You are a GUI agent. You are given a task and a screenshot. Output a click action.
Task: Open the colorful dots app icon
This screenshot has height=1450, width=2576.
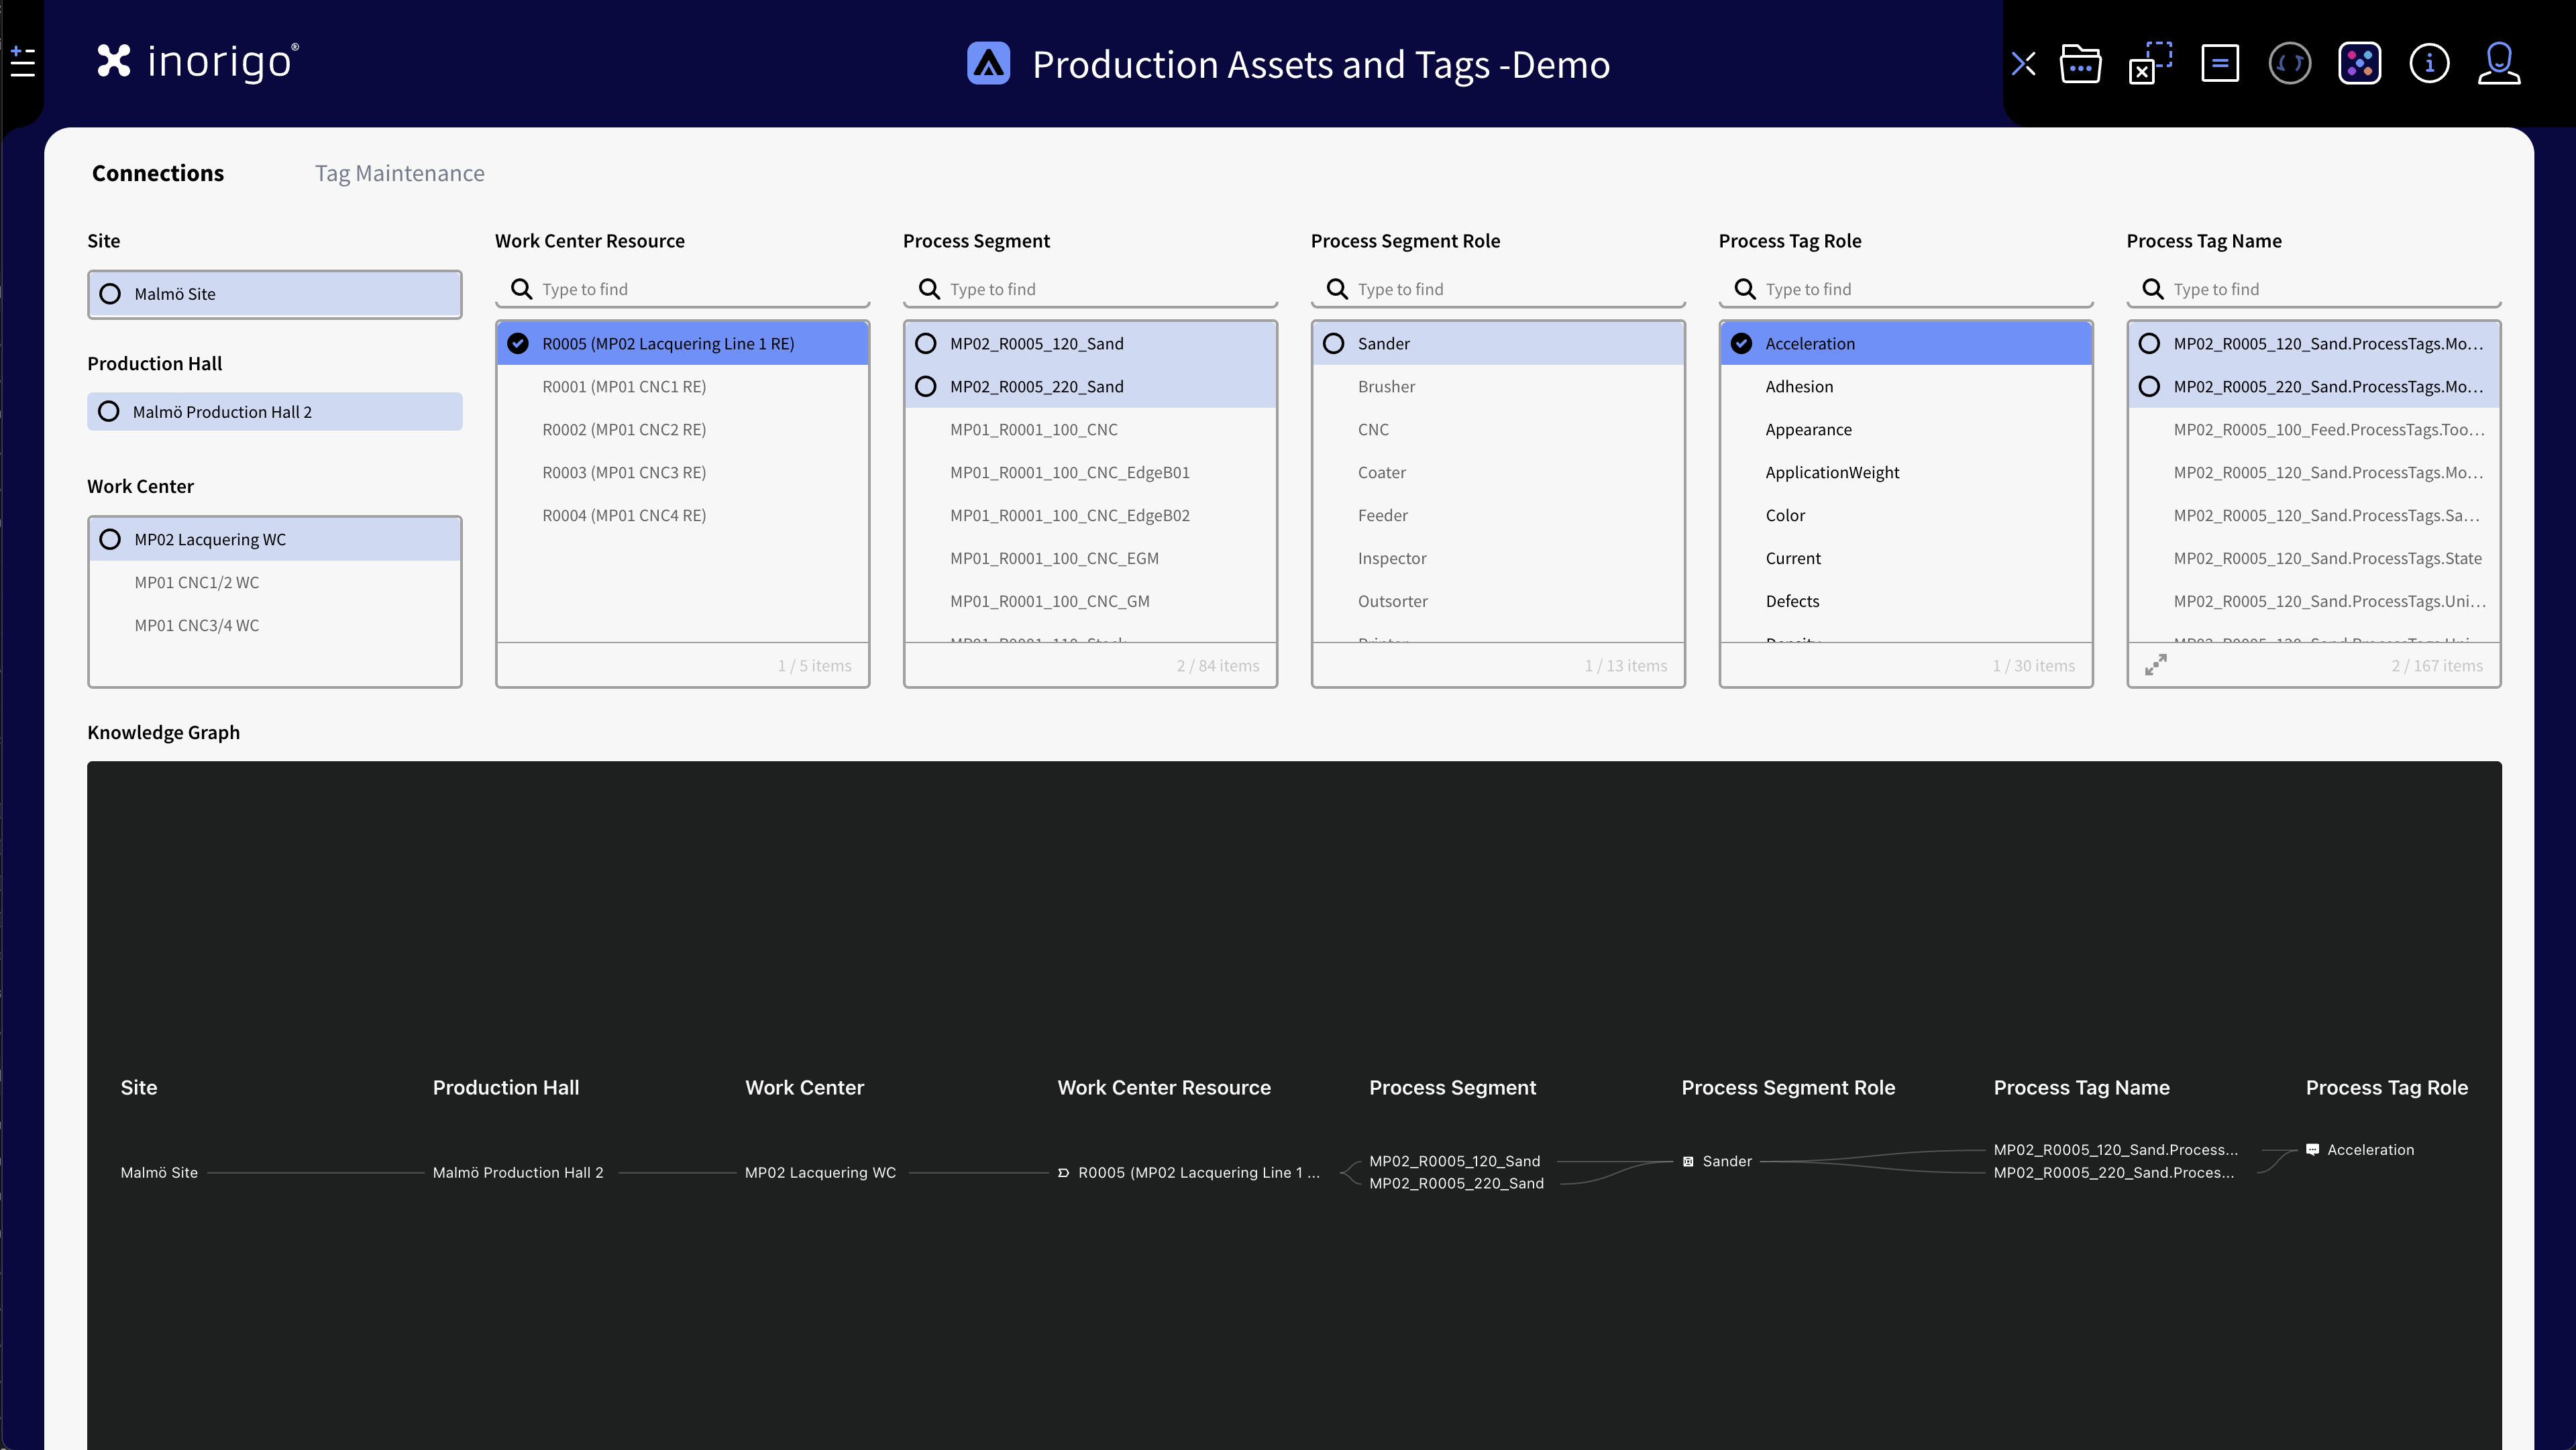[2359, 64]
